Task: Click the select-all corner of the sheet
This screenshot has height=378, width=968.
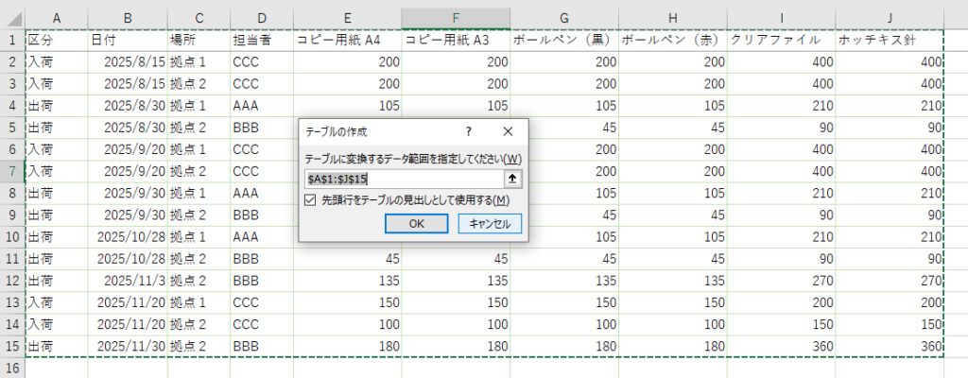Action: 12,19
